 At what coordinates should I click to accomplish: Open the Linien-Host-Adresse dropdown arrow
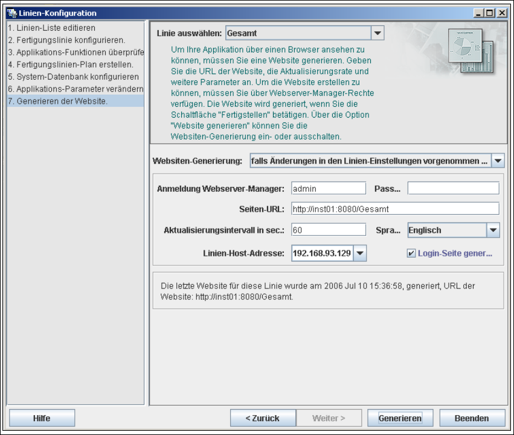(x=360, y=253)
